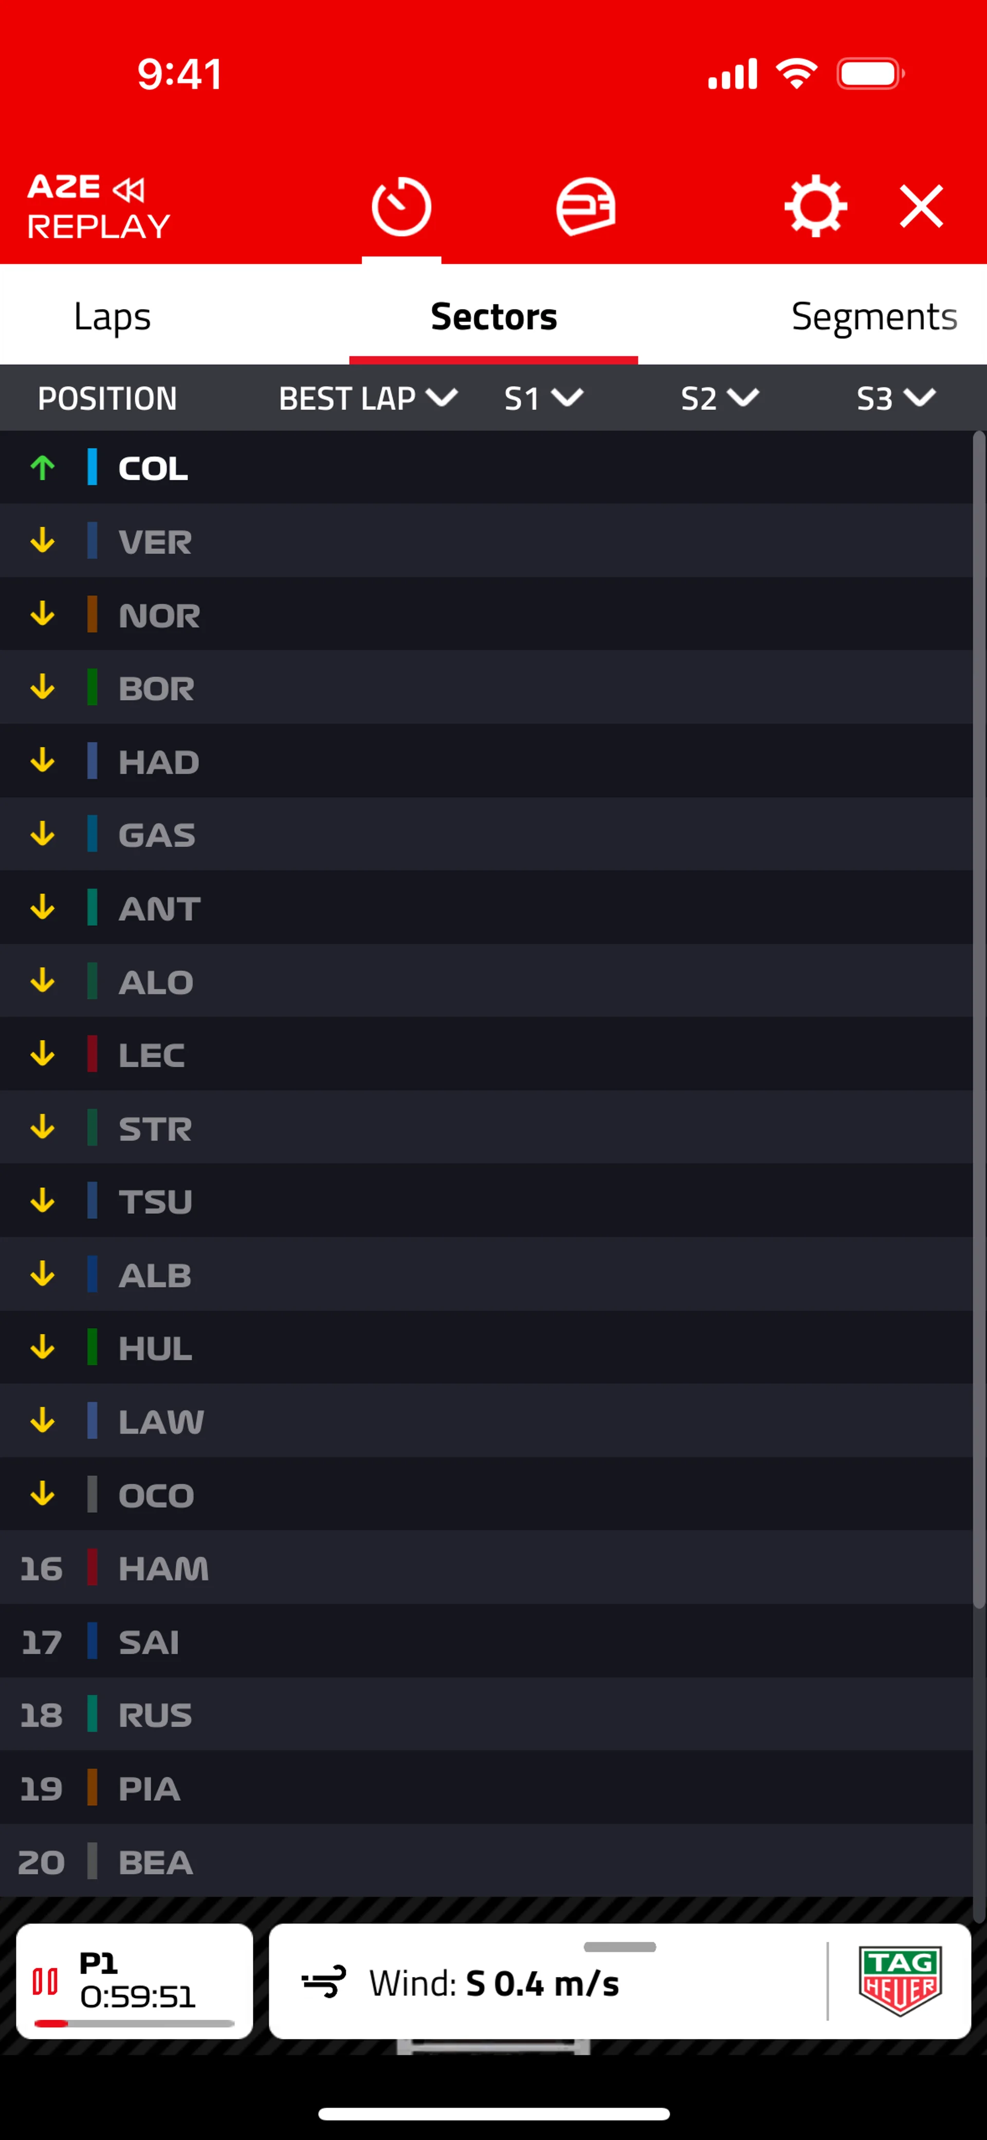
Task: Expand the BEST LAP column dropdown
Action: pyautogui.click(x=441, y=398)
